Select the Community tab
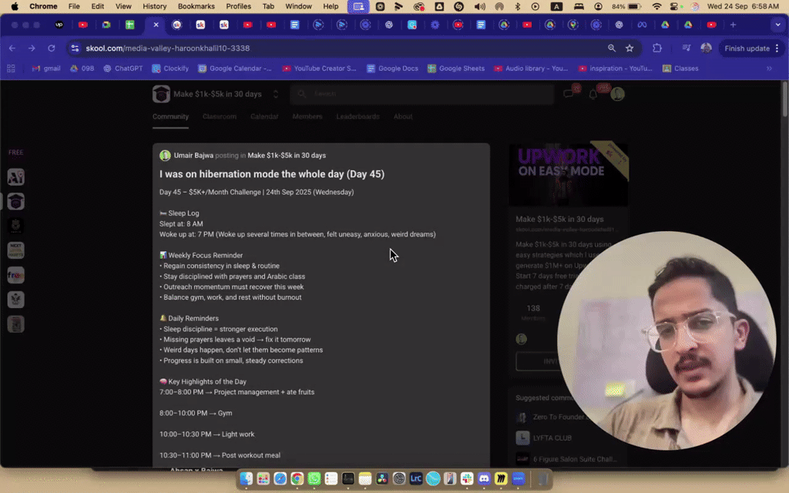 pos(170,116)
